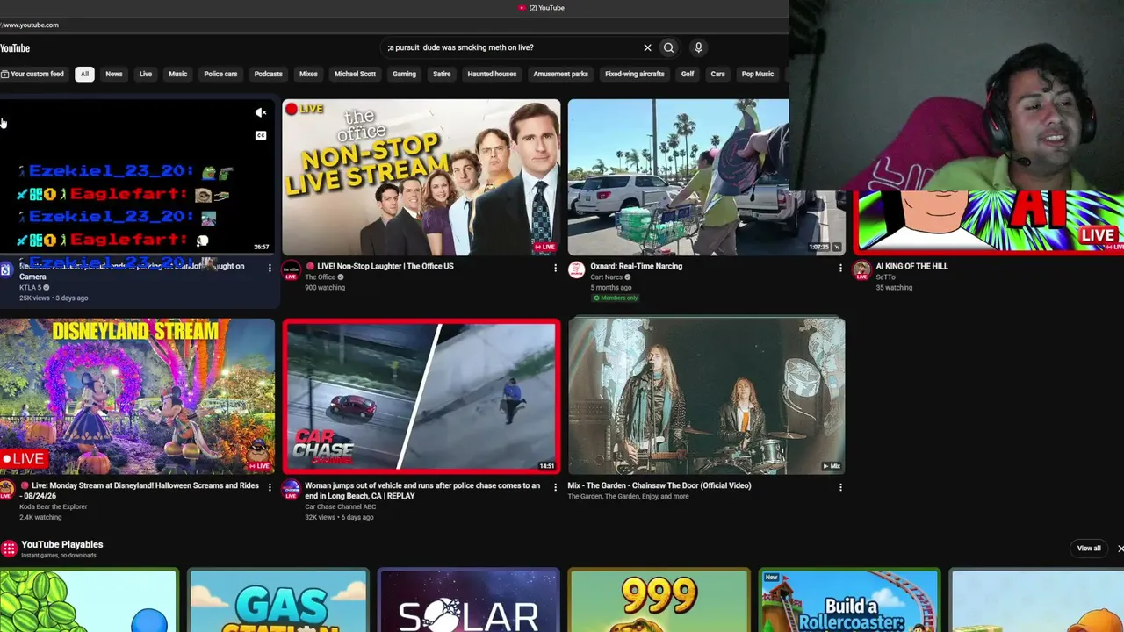The width and height of the screenshot is (1124, 632).
Task: Select the News filter chip
Action: [x=114, y=74]
